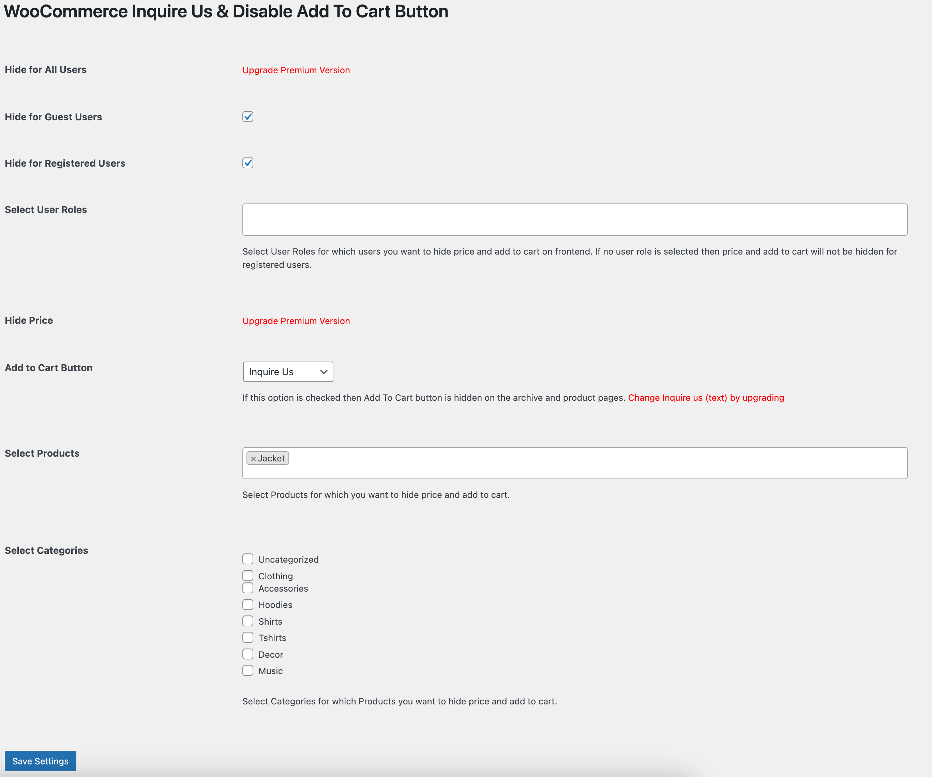Select the Music category checkbox

pos(248,670)
